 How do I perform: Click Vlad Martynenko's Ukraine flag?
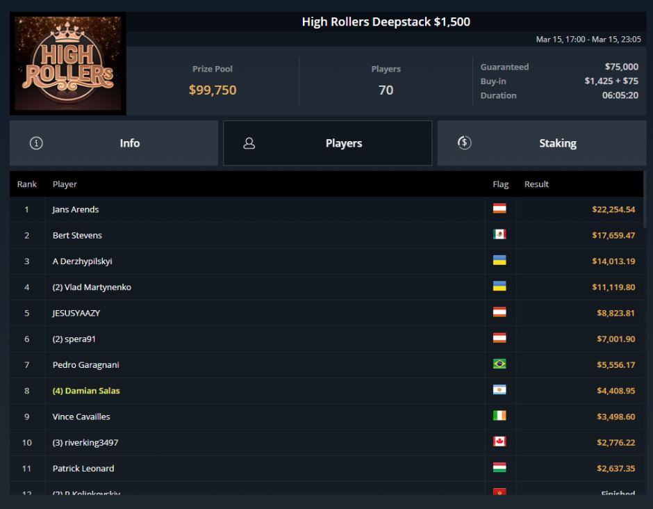tap(499, 286)
